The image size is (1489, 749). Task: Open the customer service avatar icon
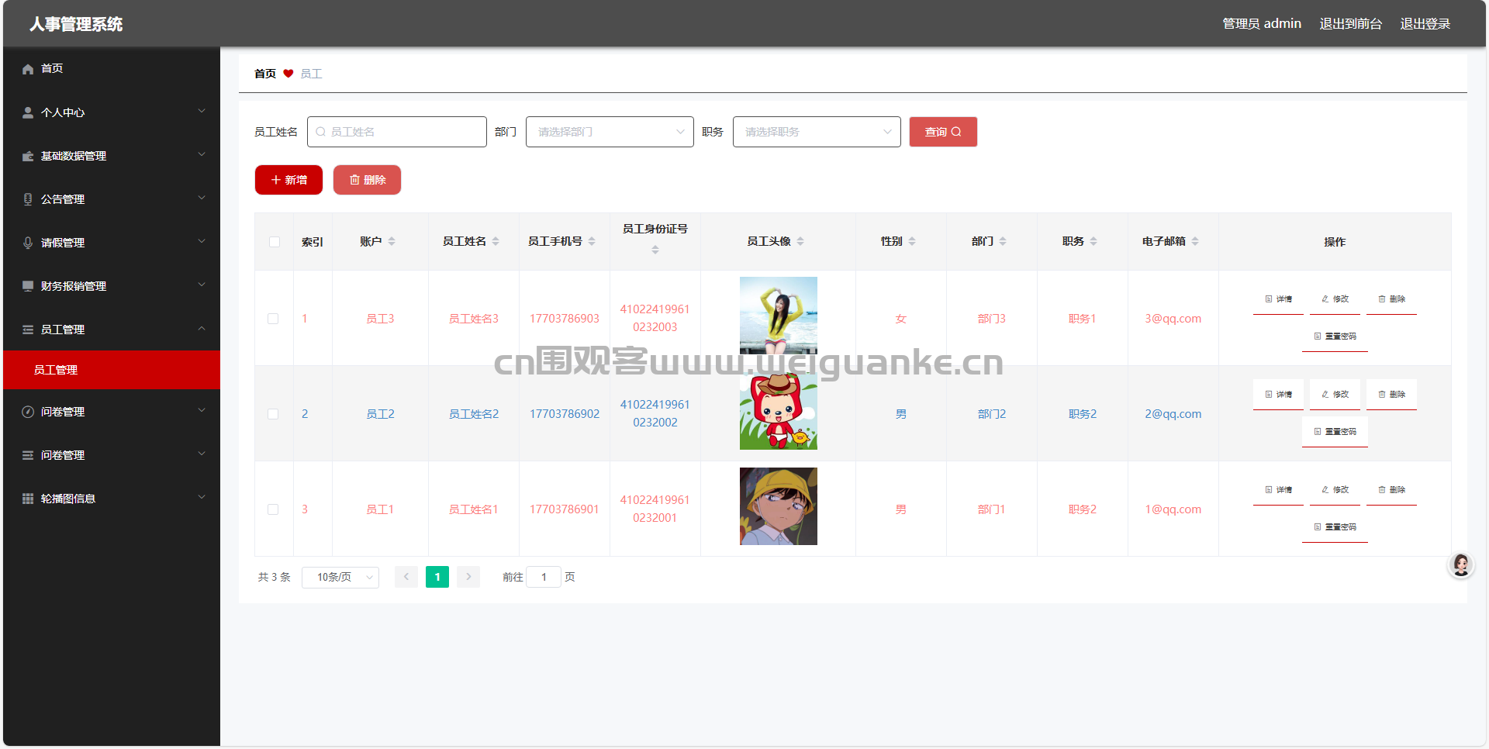[1461, 565]
